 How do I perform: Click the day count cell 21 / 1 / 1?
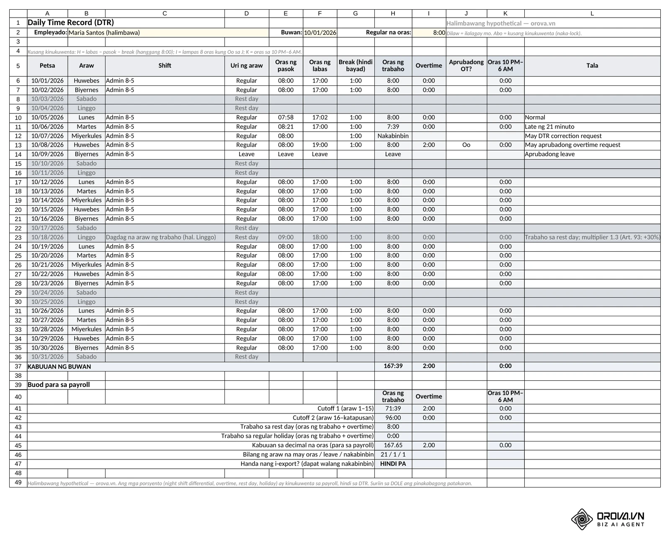click(x=393, y=454)
